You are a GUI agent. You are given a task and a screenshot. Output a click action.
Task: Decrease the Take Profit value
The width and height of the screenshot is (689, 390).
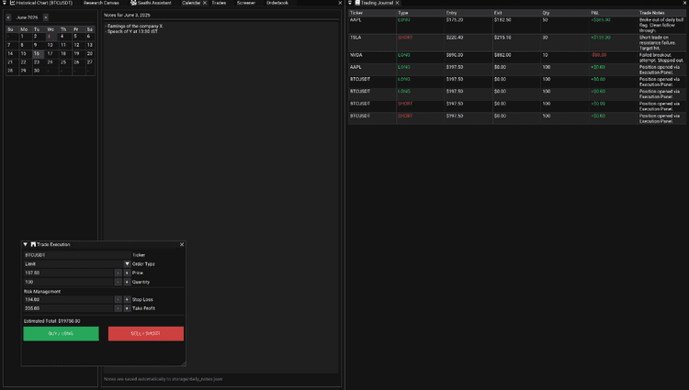[x=118, y=308]
